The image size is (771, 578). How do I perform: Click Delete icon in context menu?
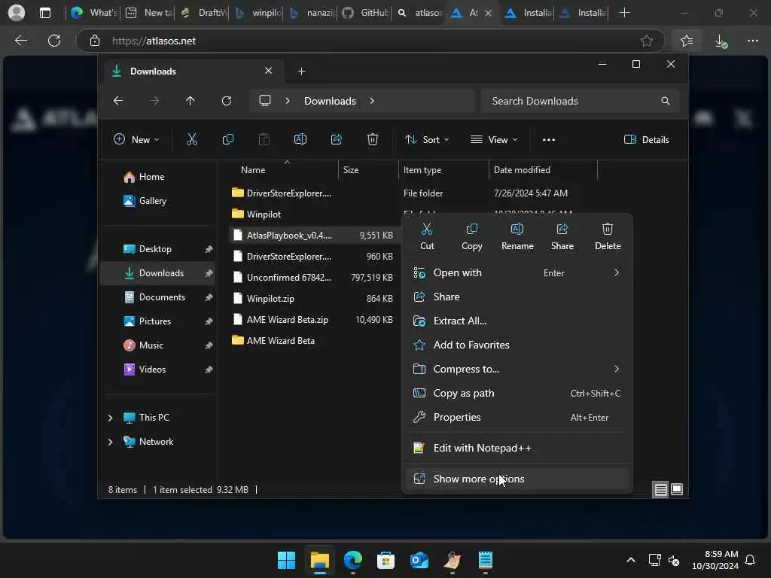pyautogui.click(x=608, y=236)
